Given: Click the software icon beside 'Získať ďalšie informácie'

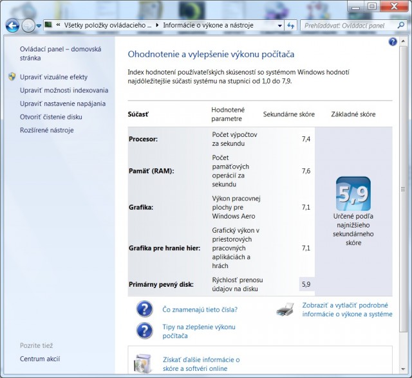Looking at the screenshot, I should (143, 363).
